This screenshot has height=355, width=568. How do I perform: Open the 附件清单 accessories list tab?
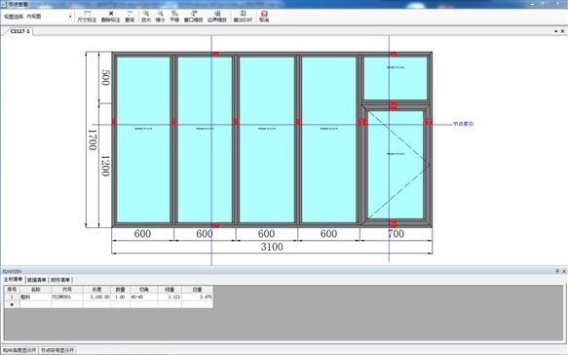[60, 280]
